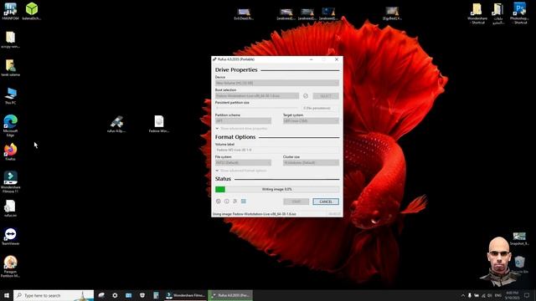This screenshot has height=301, width=536.
Task: Open Recycle Bin on desktop
Action: [x=519, y=264]
